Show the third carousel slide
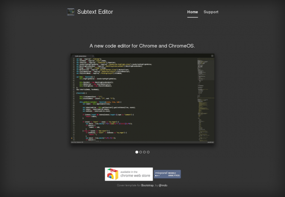Image resolution: width=285 pixels, height=197 pixels. click(145, 152)
